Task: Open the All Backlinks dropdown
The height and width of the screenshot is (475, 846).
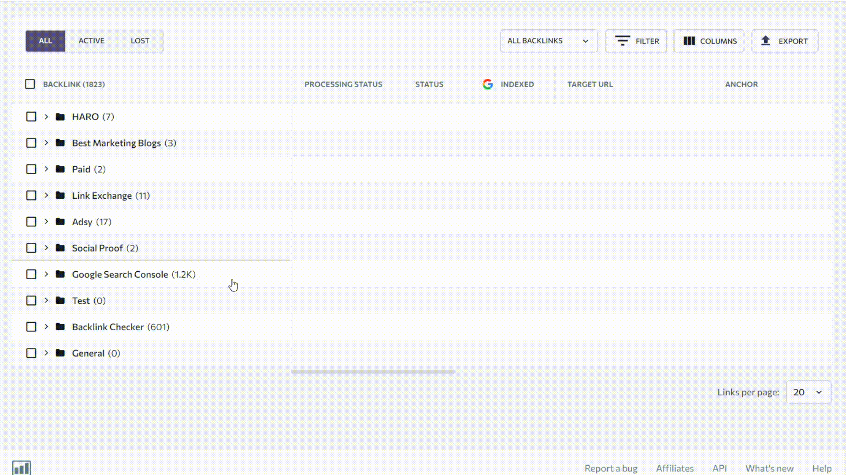Action: coord(549,41)
